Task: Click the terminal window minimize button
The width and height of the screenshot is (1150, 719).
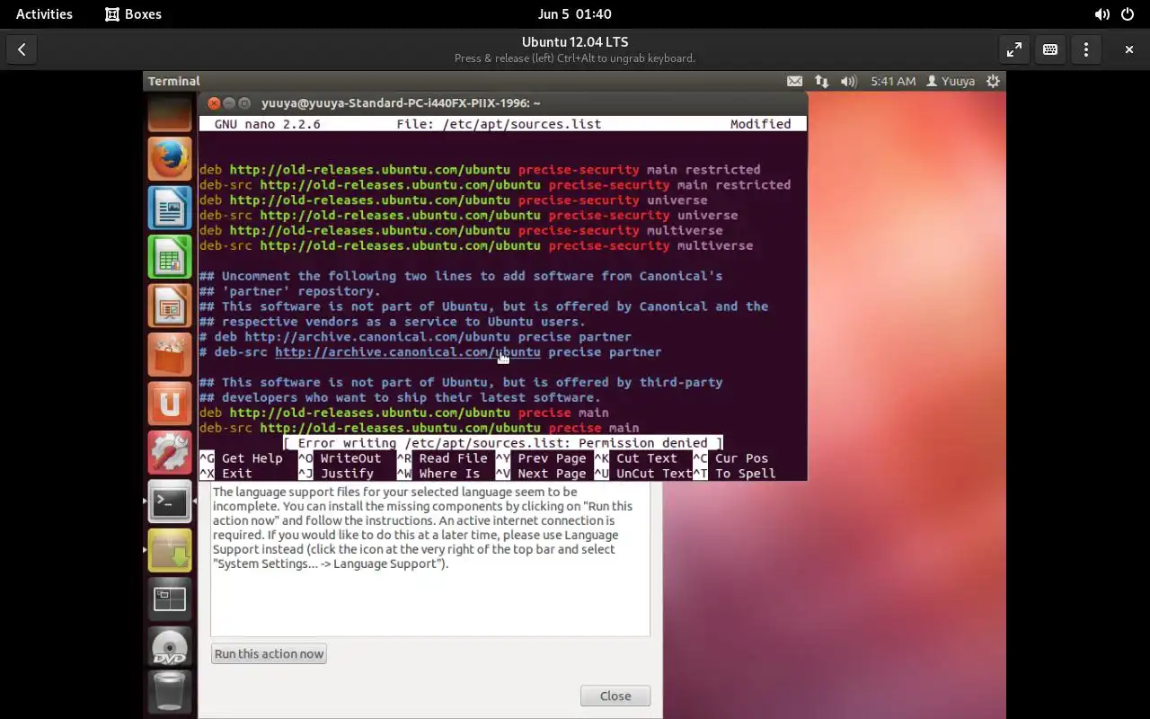Action: (x=229, y=103)
